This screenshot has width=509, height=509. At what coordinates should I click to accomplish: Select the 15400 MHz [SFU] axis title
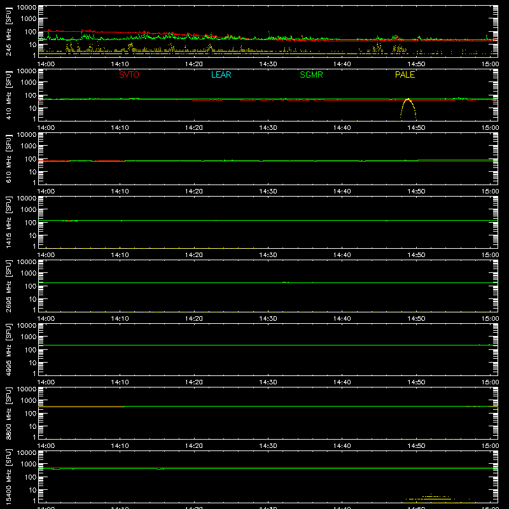pyautogui.click(x=9, y=477)
